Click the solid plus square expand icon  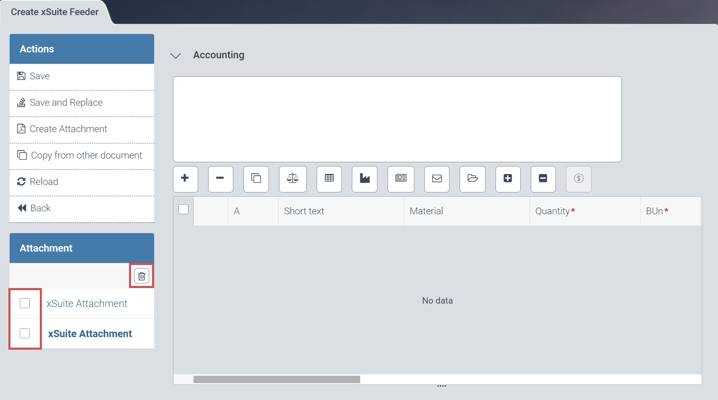508,179
